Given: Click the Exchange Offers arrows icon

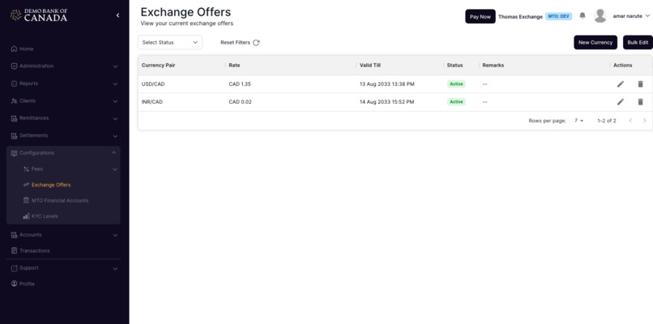Looking at the screenshot, I should point(26,185).
